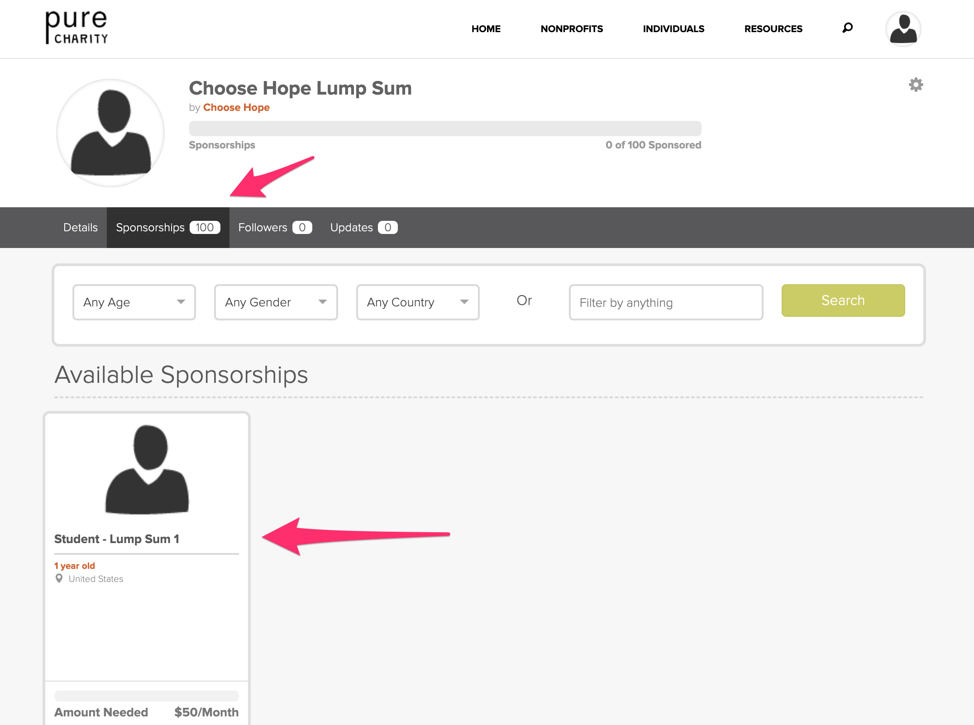Click the Choose Hope Lump Sum profile picture
Image resolution: width=974 pixels, height=725 pixels.
tap(110, 133)
